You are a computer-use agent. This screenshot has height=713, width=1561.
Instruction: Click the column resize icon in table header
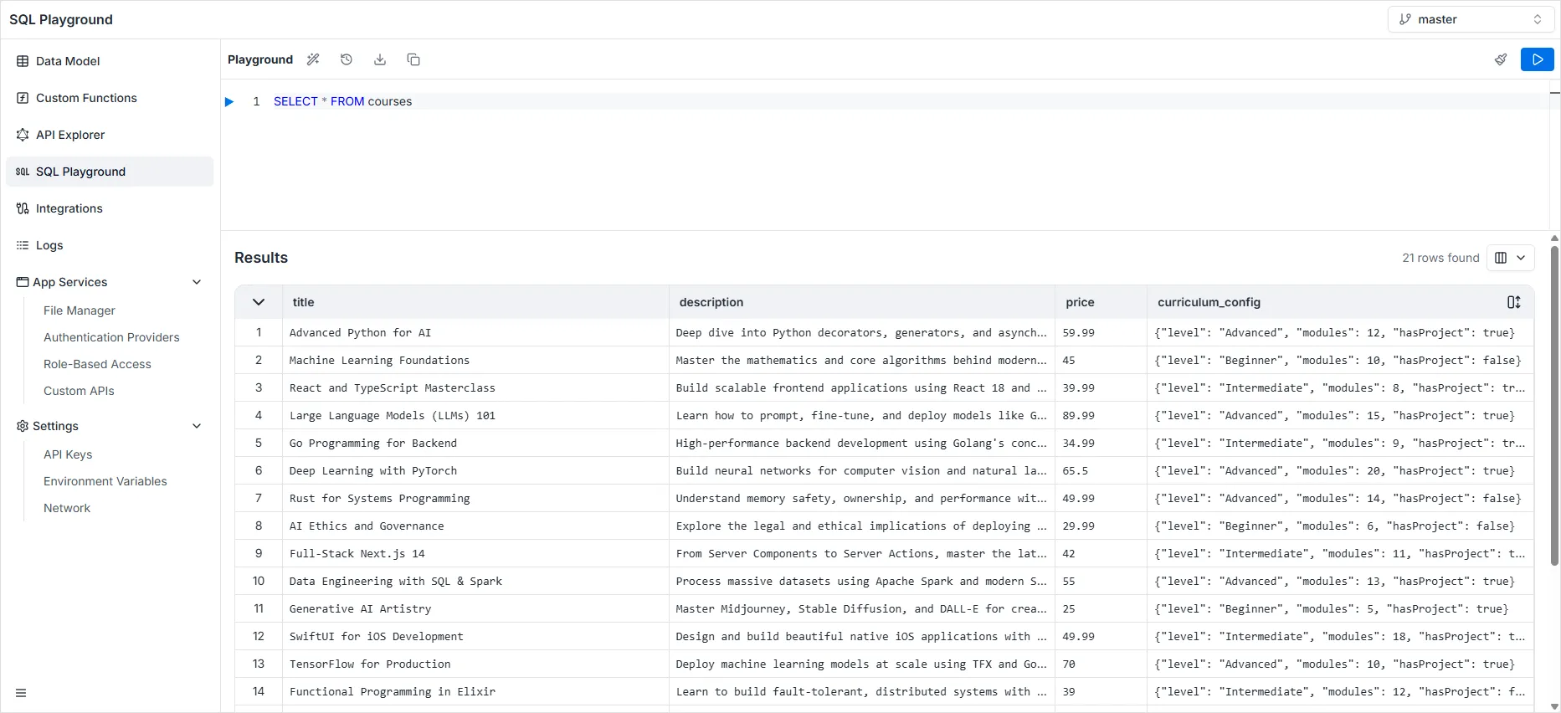[x=1513, y=302]
